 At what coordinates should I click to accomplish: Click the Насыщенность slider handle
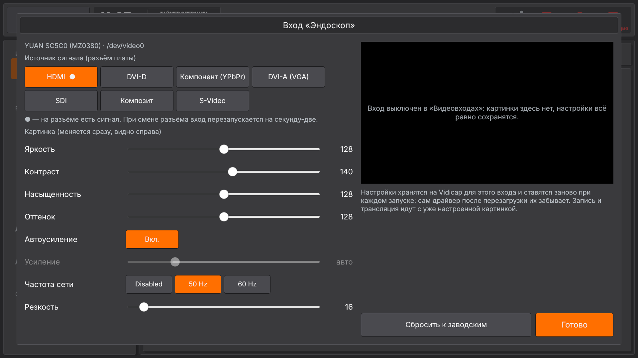pos(224,194)
